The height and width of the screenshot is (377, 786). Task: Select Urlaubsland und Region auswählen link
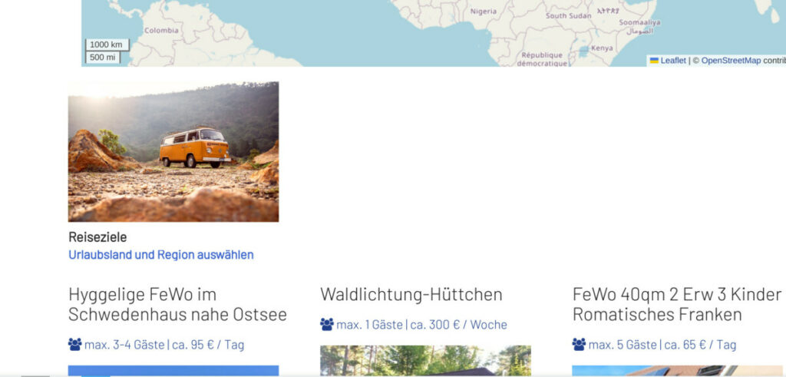click(161, 255)
